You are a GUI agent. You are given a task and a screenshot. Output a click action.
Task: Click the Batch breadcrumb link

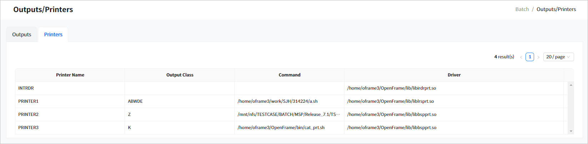pyautogui.click(x=522, y=9)
